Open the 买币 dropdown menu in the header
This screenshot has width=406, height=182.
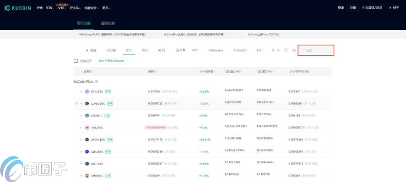click(x=50, y=8)
